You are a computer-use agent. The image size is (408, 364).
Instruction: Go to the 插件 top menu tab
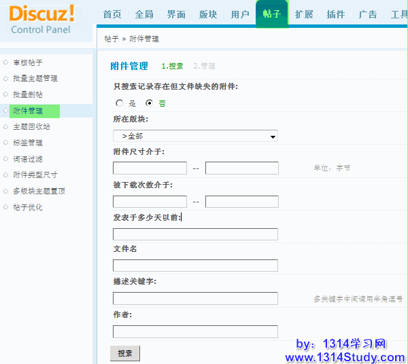pos(336,14)
